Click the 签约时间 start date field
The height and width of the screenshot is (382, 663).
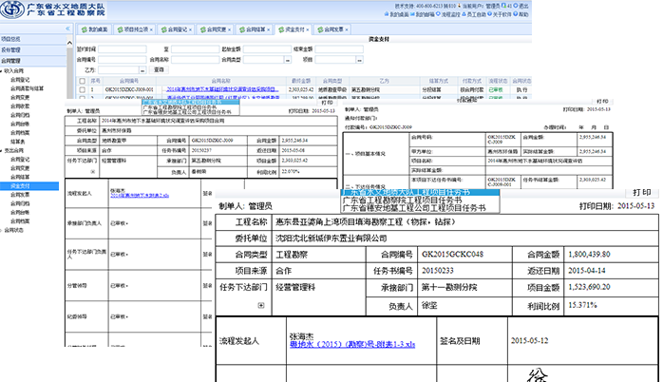123,49
